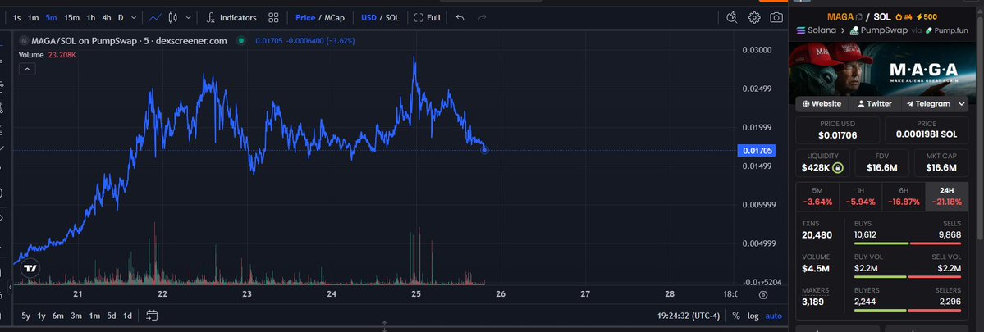Click the Volume 23.208K legend label
984x332 pixels.
click(x=47, y=55)
